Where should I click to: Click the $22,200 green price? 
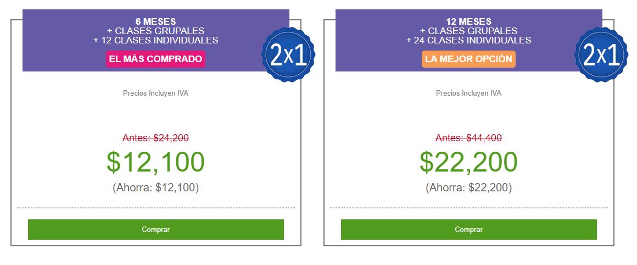[468, 162]
